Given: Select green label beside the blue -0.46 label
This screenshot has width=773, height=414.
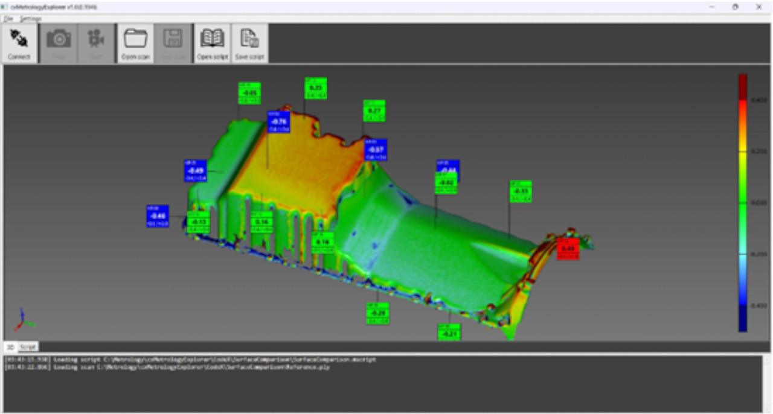Looking at the screenshot, I should pyautogui.click(x=198, y=222).
